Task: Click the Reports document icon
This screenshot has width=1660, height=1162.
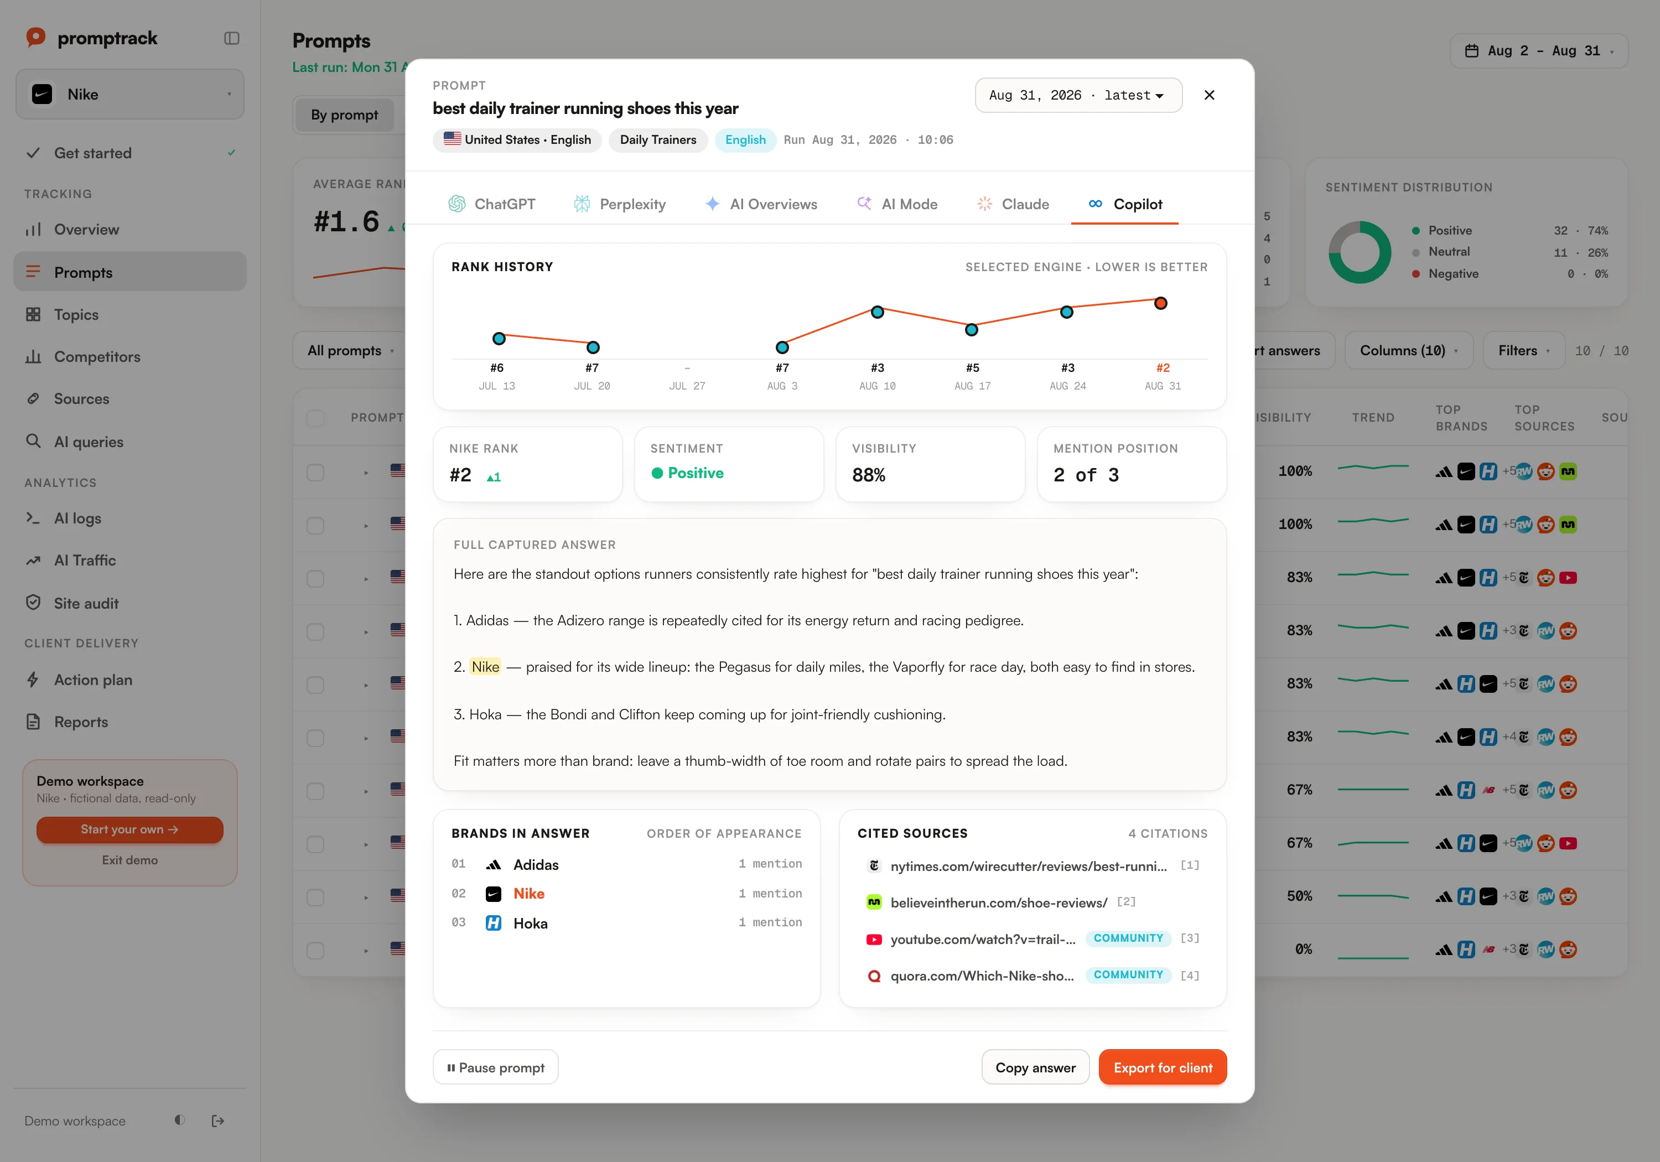Action: coord(33,722)
